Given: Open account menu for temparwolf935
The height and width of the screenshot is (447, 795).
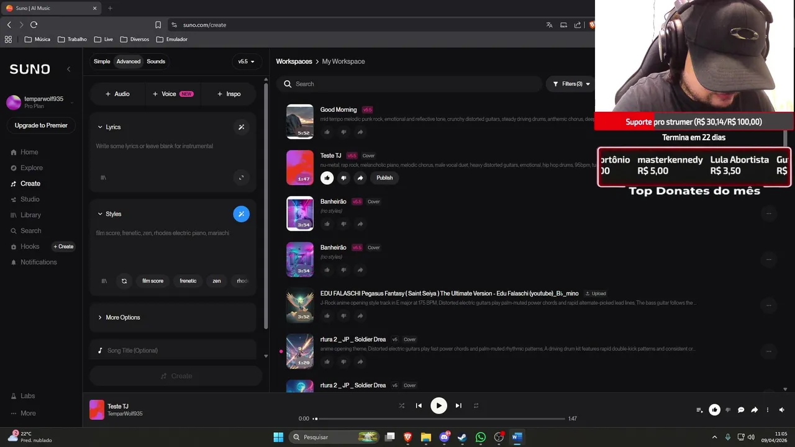Looking at the screenshot, I should 41,102.
